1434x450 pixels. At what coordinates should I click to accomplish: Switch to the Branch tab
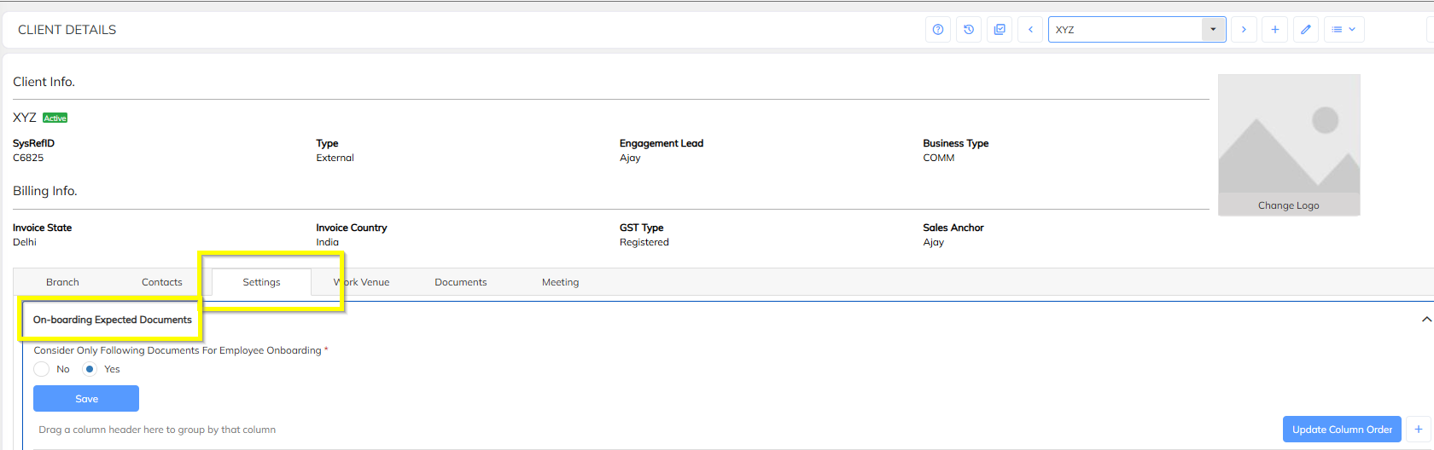[62, 282]
